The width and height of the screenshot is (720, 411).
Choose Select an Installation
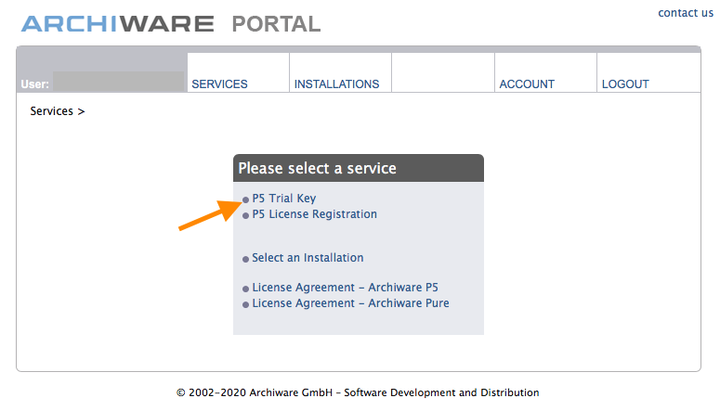click(x=308, y=258)
